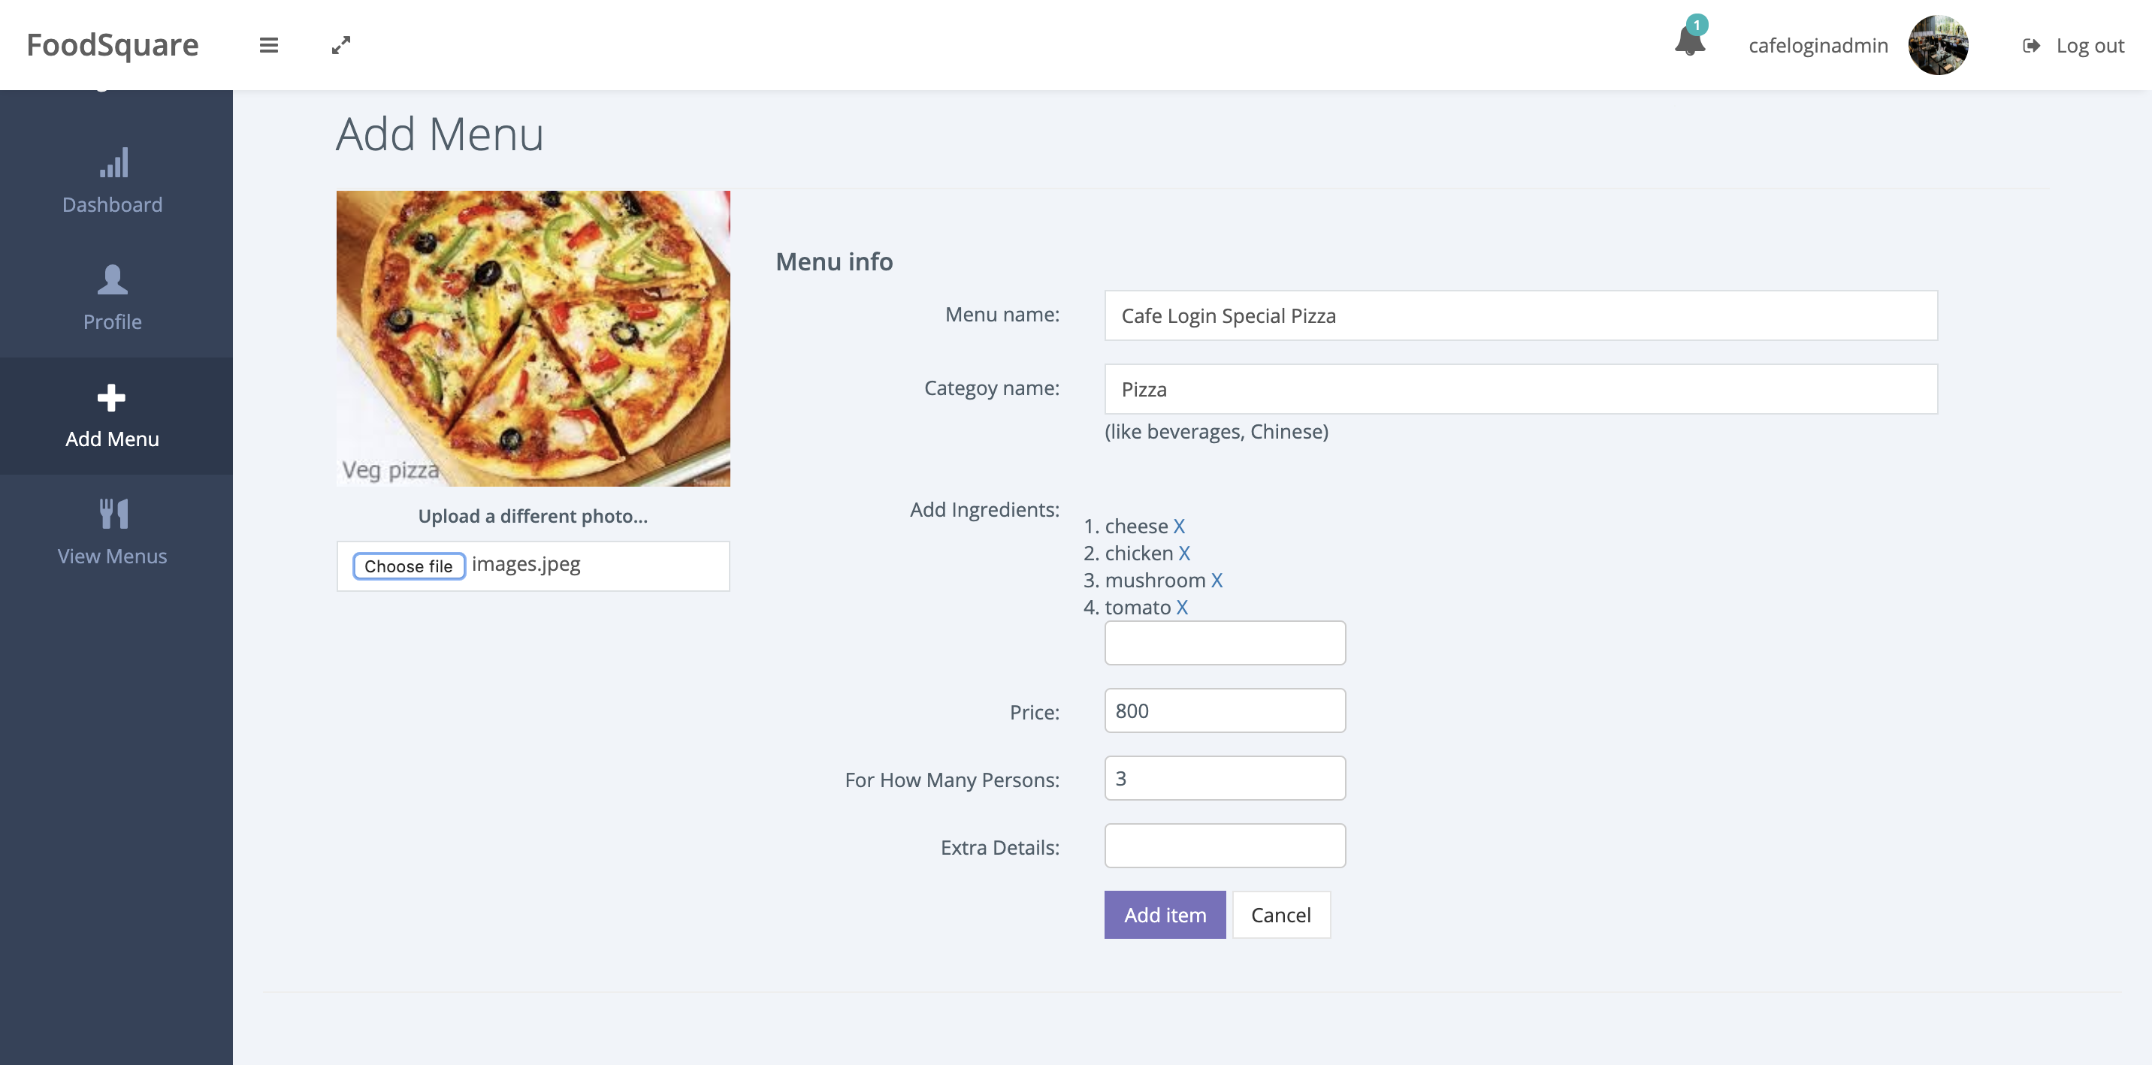Submit with the Add item button

click(1165, 915)
